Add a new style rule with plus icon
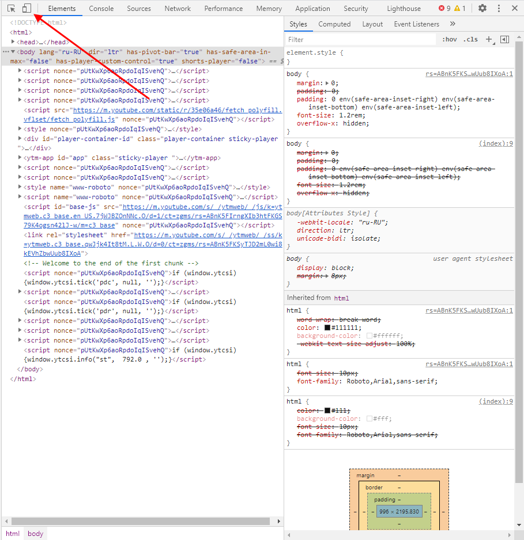 (489, 39)
